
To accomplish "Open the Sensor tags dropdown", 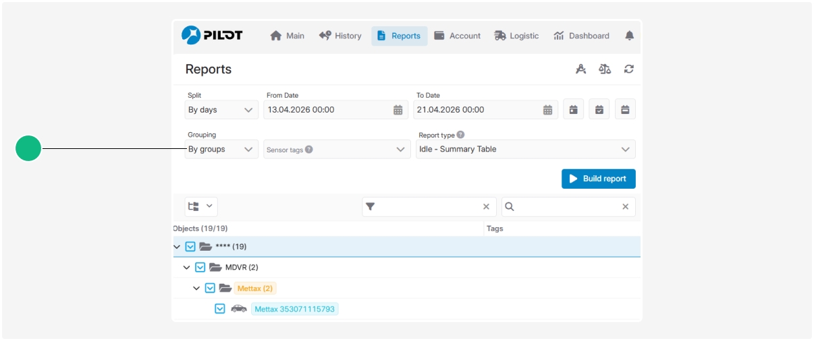I will 337,149.
